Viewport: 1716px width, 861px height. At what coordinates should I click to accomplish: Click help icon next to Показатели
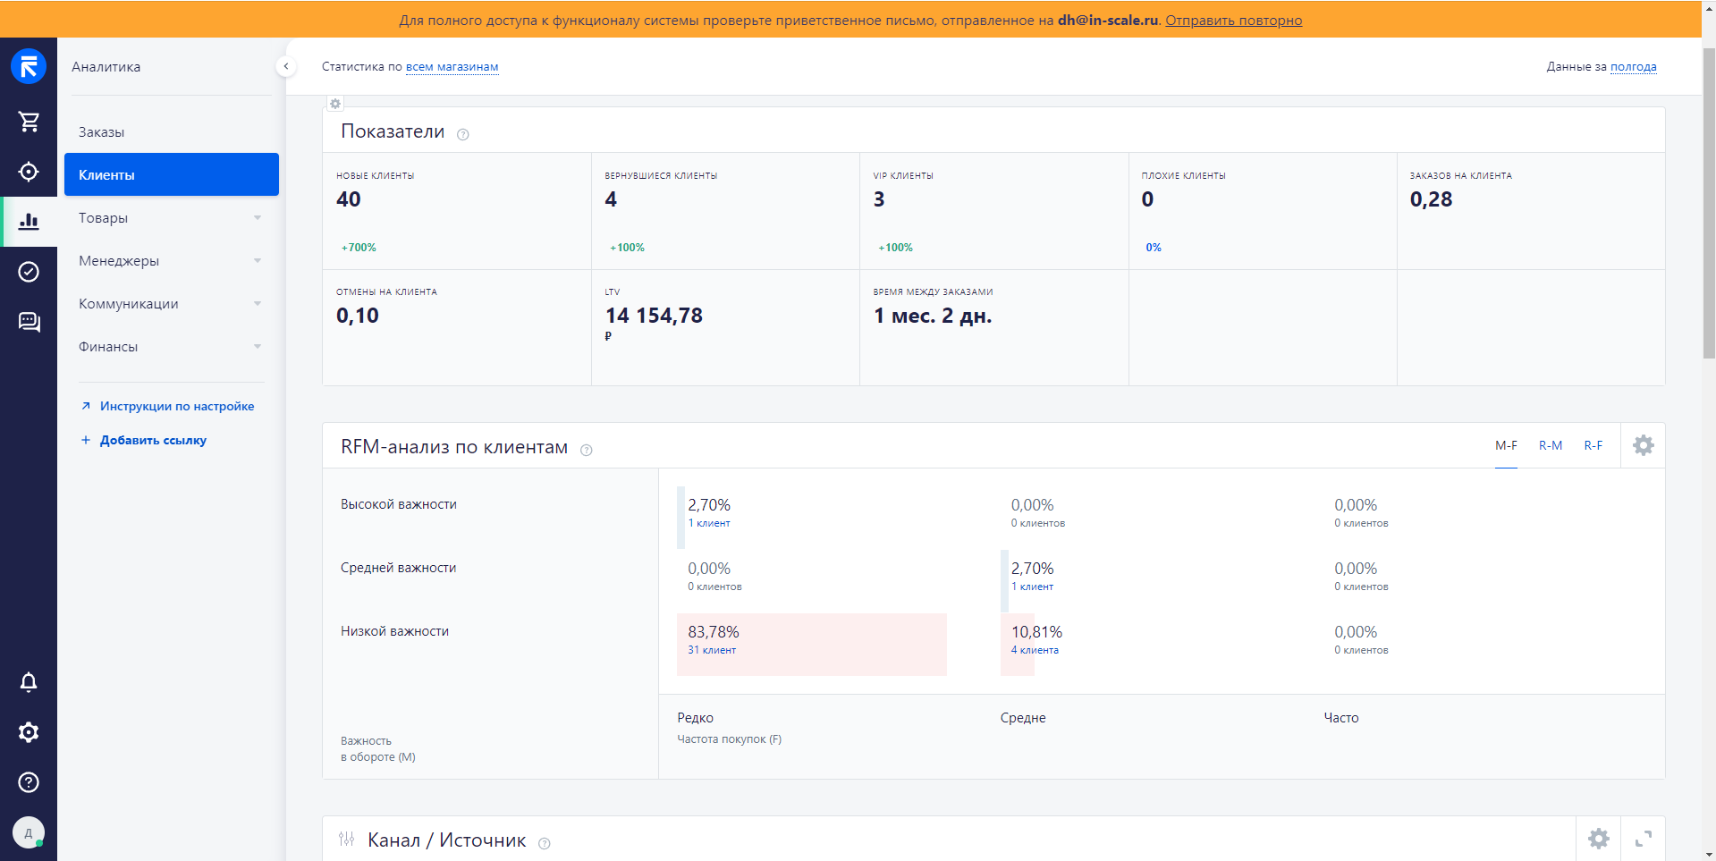(463, 134)
